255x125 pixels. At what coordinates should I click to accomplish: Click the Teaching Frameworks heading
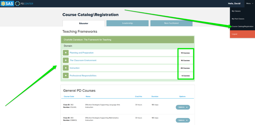click(x=80, y=32)
